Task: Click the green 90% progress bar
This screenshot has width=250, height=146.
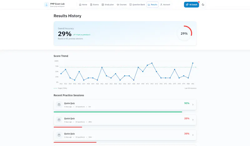Action: [x=118, y=112]
